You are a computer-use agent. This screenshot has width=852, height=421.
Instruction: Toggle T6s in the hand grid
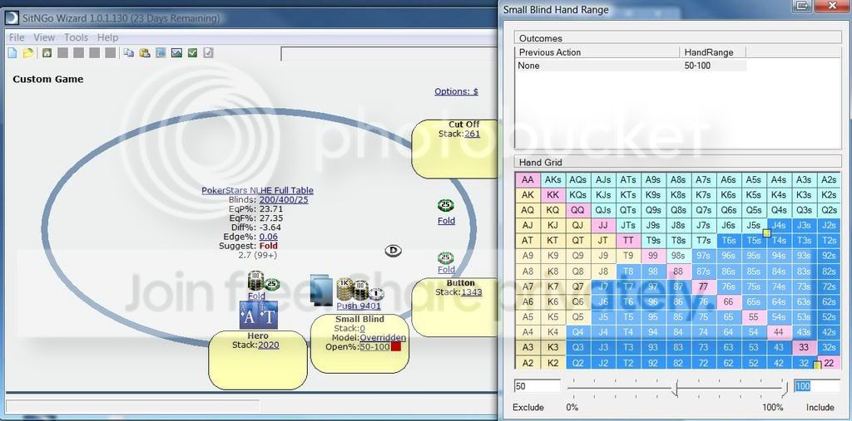point(729,240)
